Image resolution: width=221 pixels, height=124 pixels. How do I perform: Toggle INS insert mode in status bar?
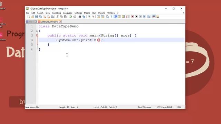tap(179, 107)
